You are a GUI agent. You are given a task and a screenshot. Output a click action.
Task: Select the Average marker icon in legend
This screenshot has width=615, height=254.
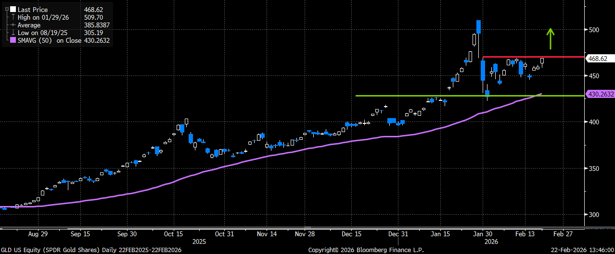pos(13,25)
